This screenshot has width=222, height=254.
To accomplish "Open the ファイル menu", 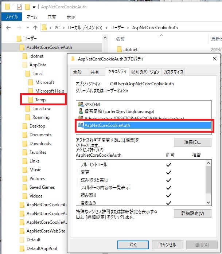I will click(12, 17).
